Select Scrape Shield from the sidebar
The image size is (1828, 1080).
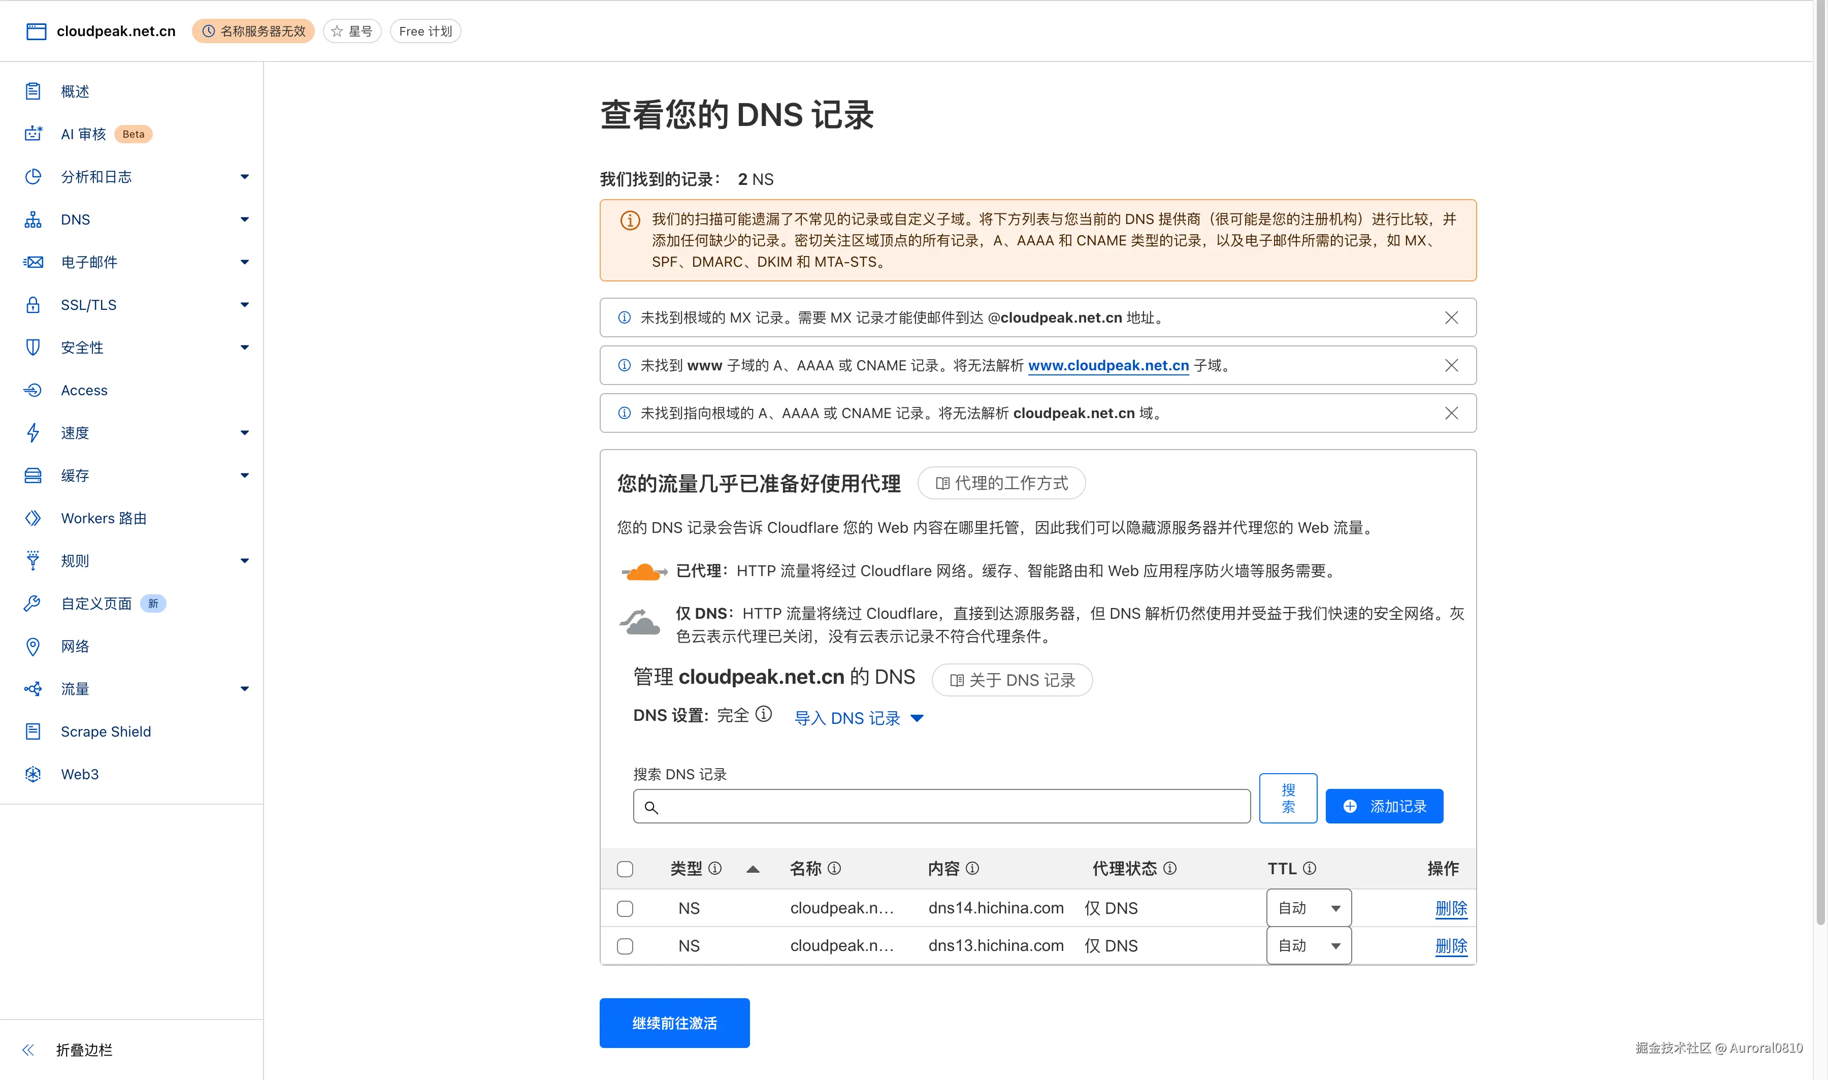(x=106, y=732)
